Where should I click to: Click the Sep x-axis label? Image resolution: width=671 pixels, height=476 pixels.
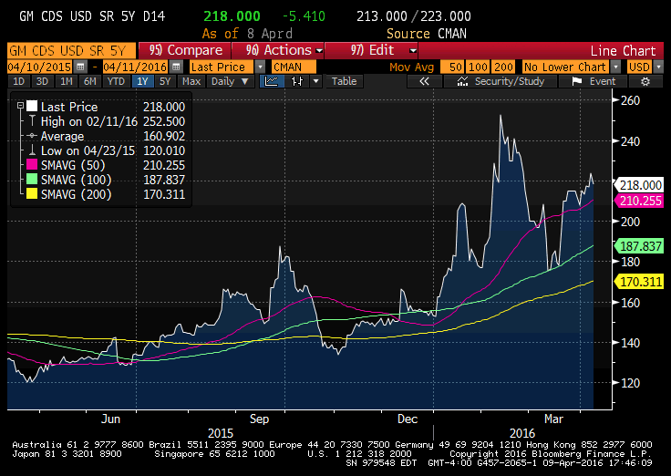pos(259,419)
